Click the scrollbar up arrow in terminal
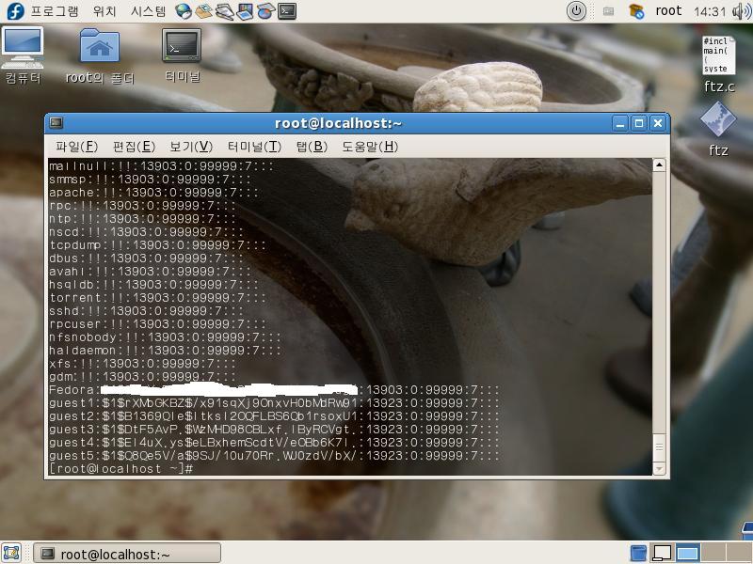 point(659,165)
